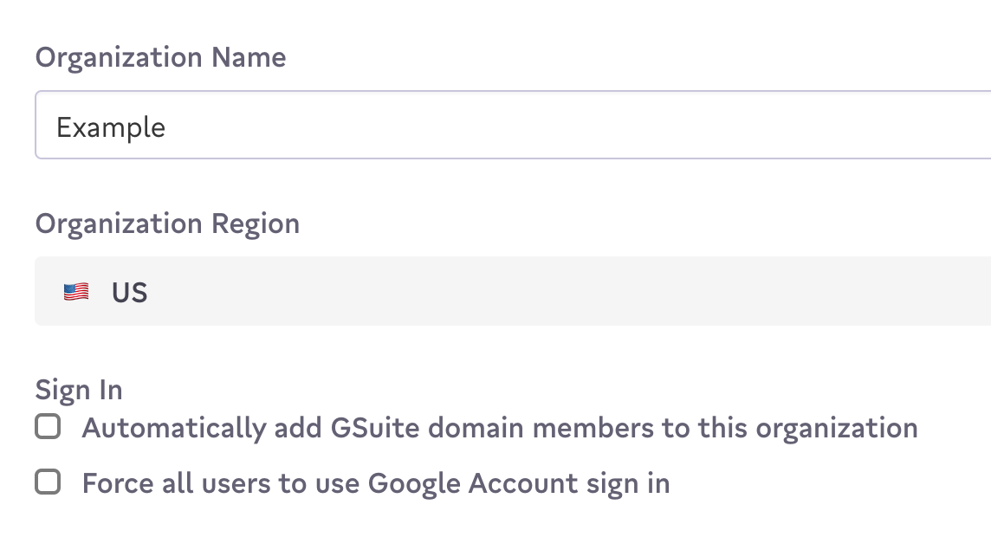Click the Sign In section heading
This screenshot has width=991, height=537.
pyautogui.click(x=79, y=390)
